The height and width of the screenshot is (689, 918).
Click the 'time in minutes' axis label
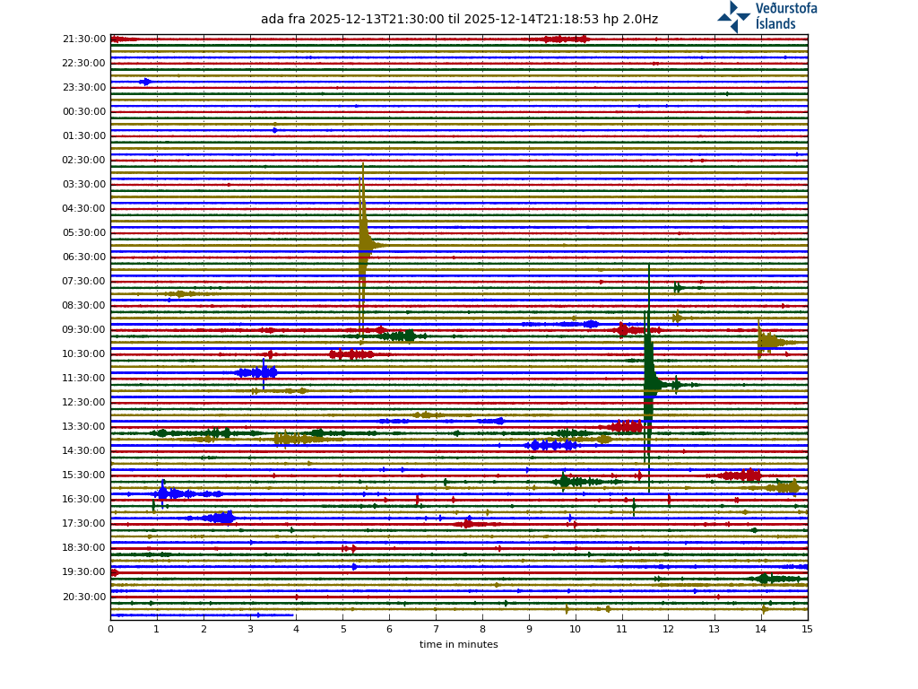pos(458,644)
